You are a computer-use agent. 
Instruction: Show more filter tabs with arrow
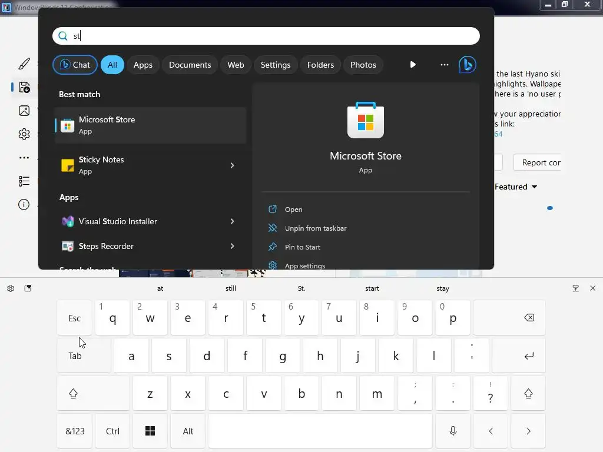tap(413, 65)
